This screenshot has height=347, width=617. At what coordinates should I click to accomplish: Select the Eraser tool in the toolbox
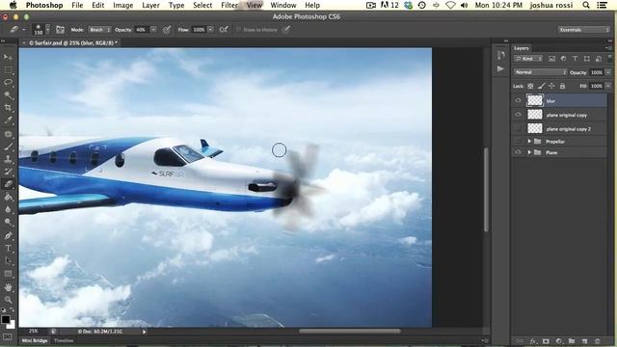pyautogui.click(x=8, y=184)
